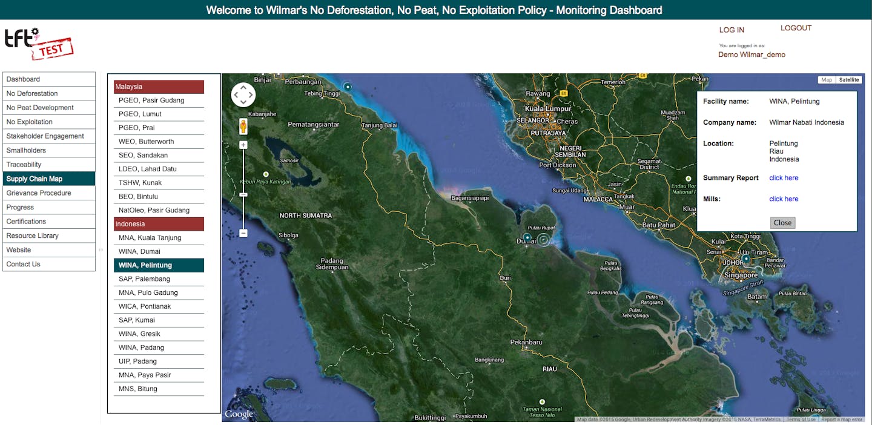Switch map to Map view
This screenshot has width=872, height=425.
(826, 80)
